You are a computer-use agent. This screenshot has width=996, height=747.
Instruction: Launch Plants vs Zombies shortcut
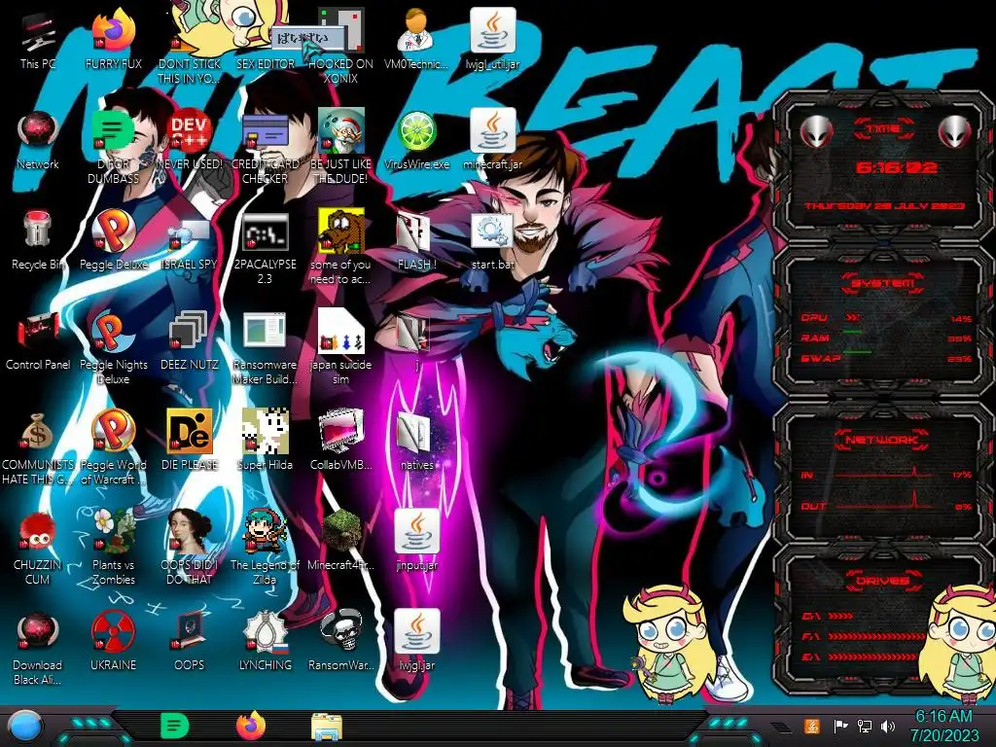tap(113, 548)
